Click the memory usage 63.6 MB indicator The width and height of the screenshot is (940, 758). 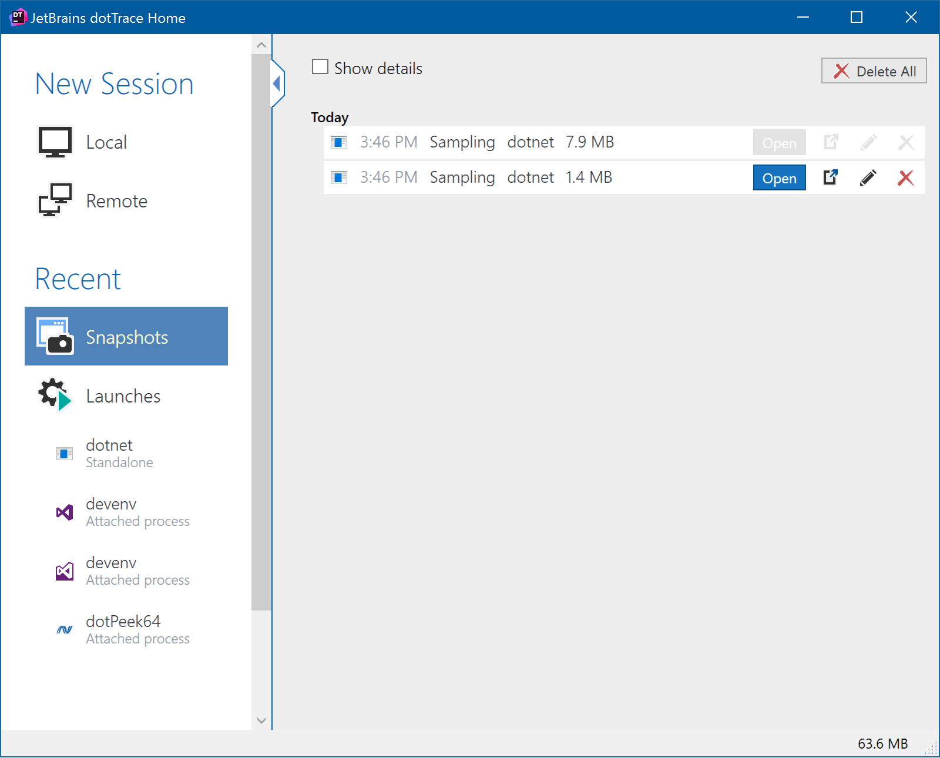tap(882, 744)
